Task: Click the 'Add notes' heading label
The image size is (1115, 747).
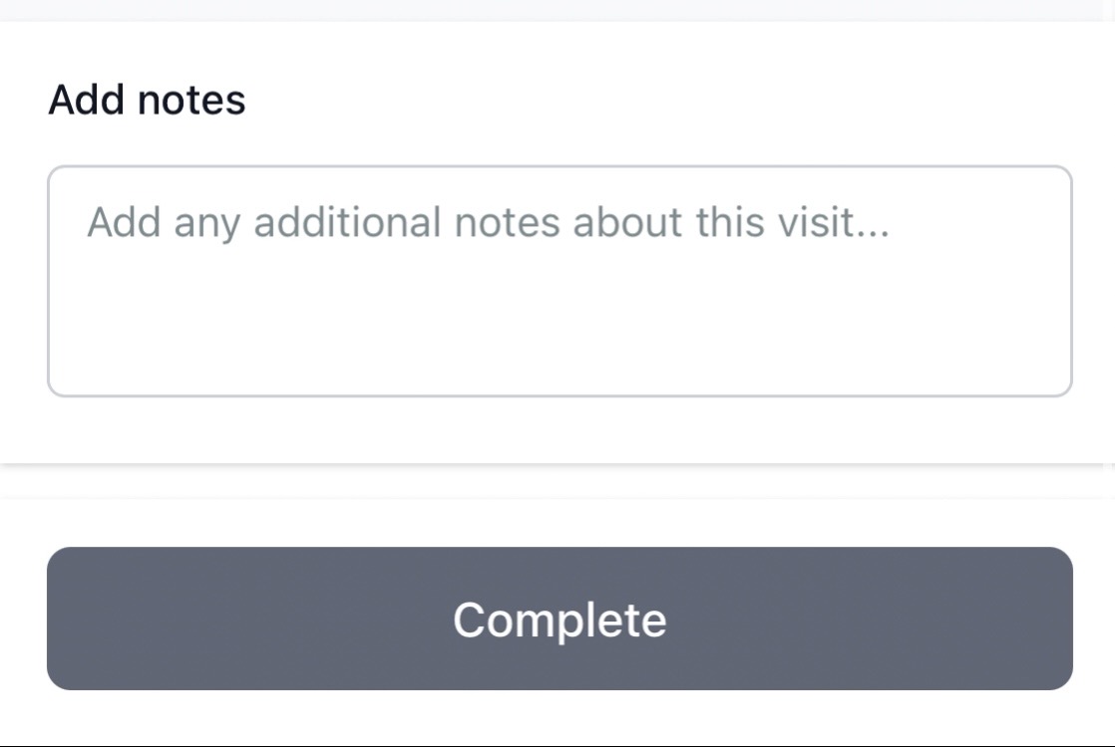Action: click(x=147, y=100)
